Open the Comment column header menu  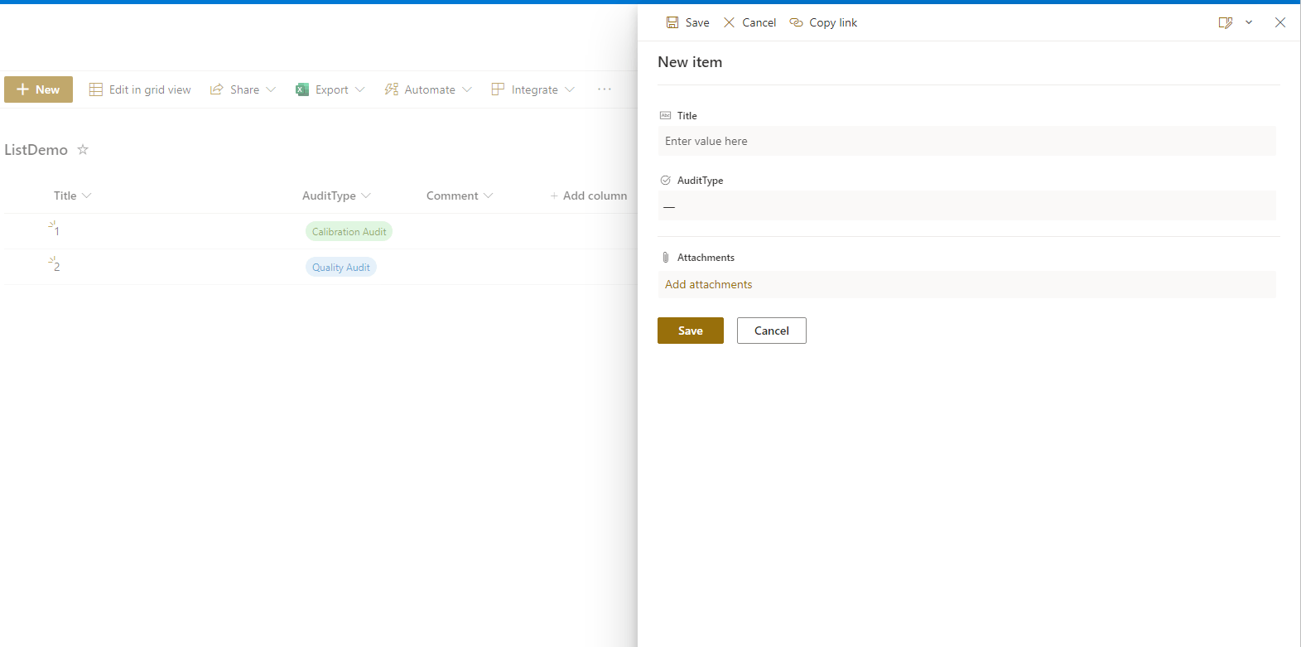click(460, 196)
